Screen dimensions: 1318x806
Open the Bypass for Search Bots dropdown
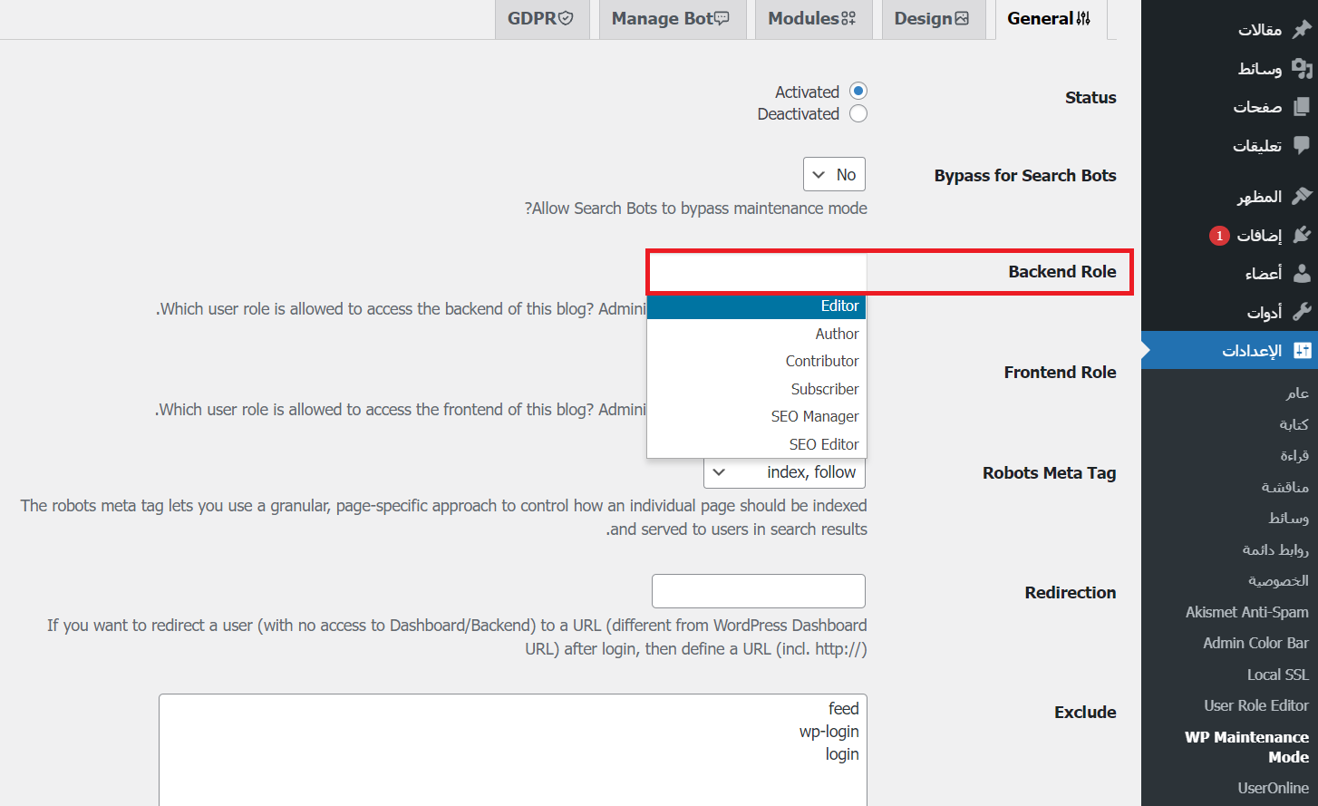click(x=834, y=175)
